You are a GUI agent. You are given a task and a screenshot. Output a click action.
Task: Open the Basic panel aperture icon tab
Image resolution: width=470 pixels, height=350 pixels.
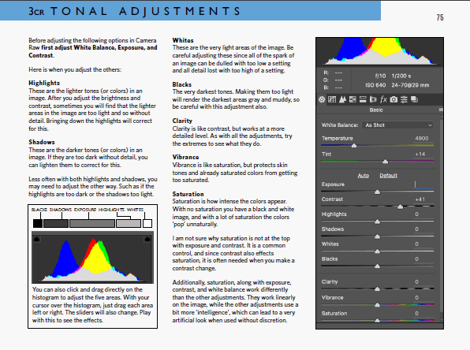pos(322,99)
